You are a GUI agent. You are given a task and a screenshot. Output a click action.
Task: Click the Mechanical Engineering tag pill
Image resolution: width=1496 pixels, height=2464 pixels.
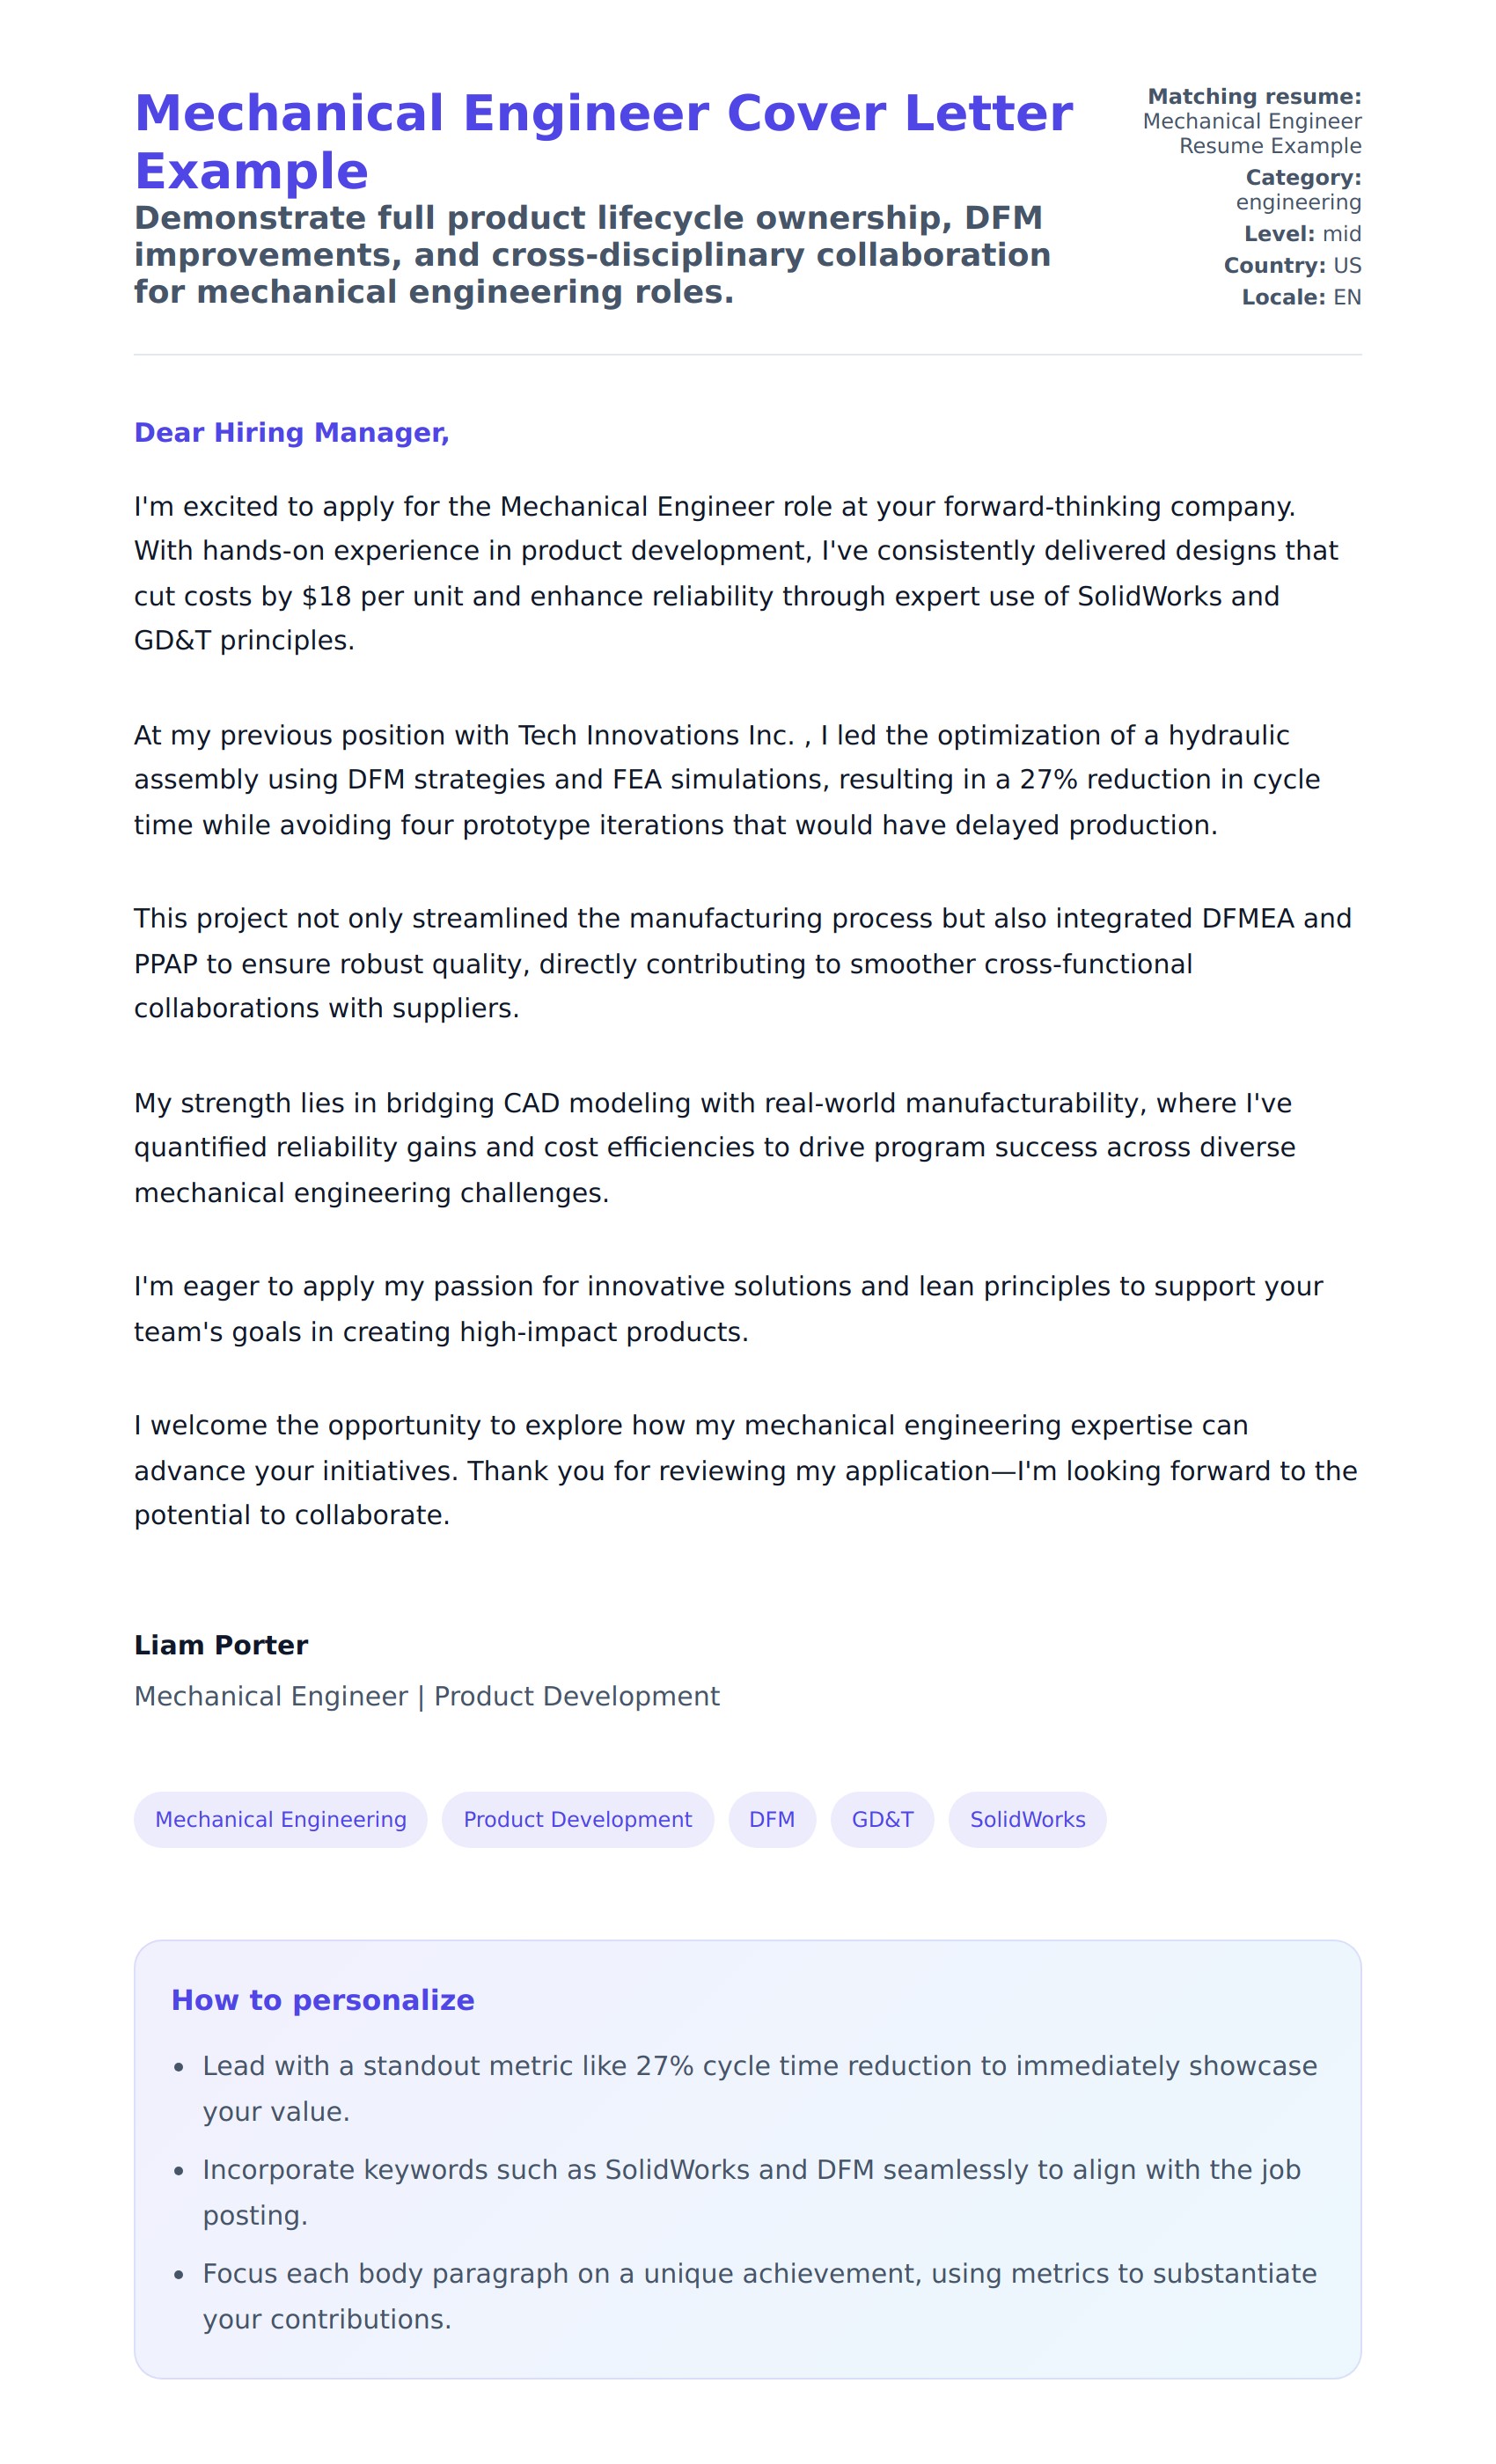pos(280,1819)
